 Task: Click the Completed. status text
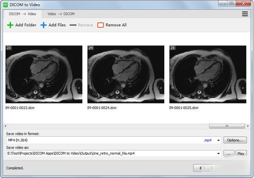click(15, 168)
